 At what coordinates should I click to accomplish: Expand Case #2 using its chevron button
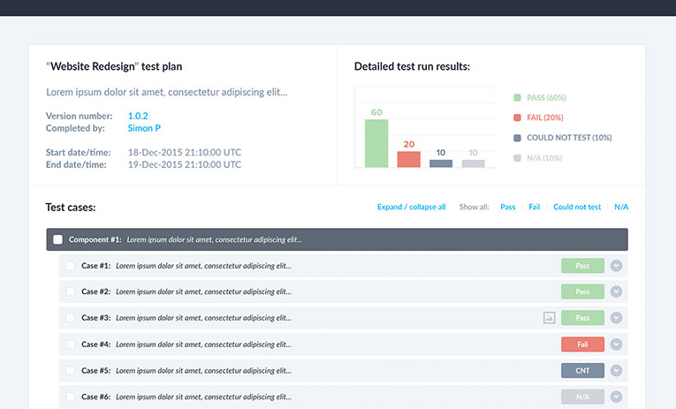click(616, 292)
